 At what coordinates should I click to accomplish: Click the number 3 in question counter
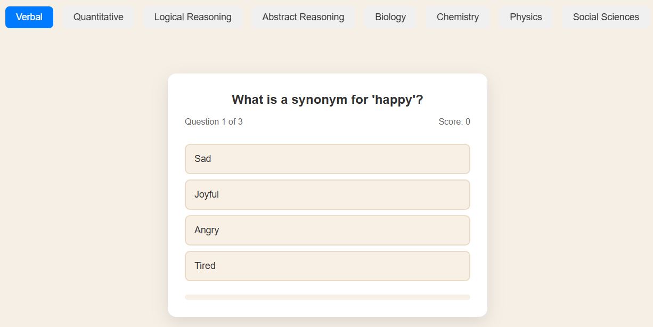(x=240, y=121)
